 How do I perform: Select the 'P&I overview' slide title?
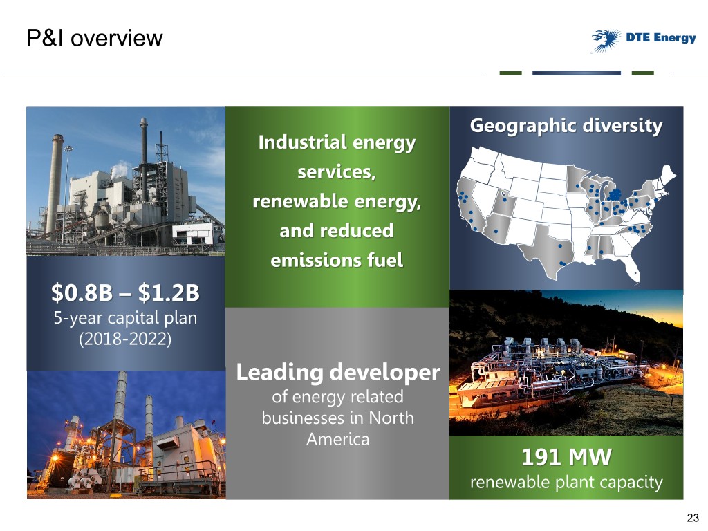[94, 38]
